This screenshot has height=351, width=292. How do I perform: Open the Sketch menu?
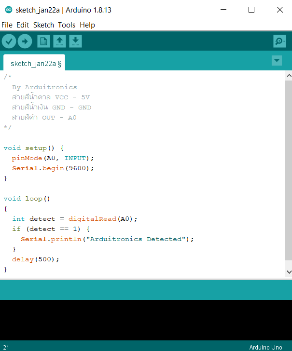tap(43, 25)
